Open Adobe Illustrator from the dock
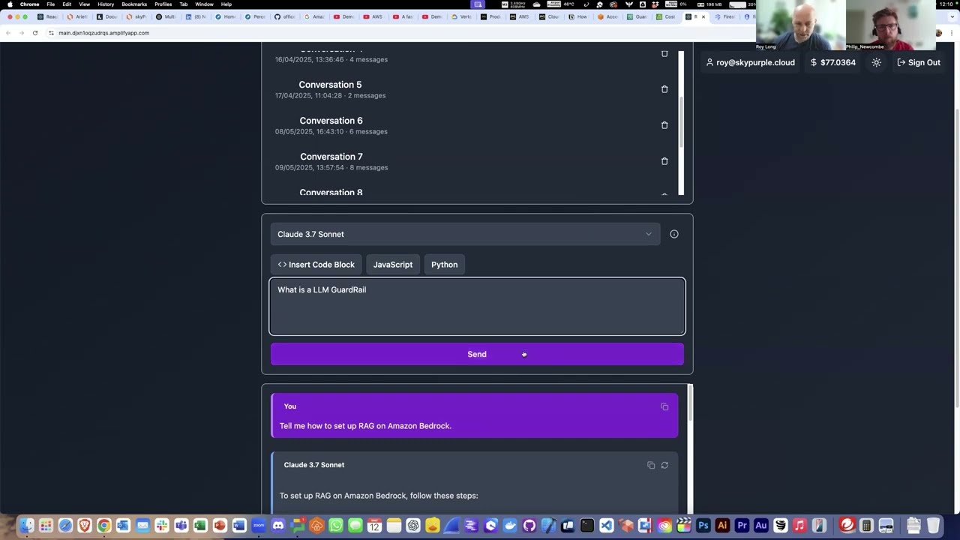Screen dimensions: 960x540 coord(722,526)
